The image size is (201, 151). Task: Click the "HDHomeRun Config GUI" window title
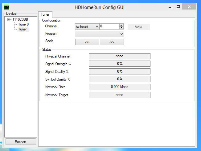point(100,7)
